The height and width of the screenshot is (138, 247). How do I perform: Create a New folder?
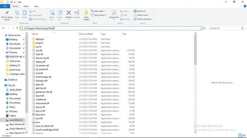click(x=86, y=15)
